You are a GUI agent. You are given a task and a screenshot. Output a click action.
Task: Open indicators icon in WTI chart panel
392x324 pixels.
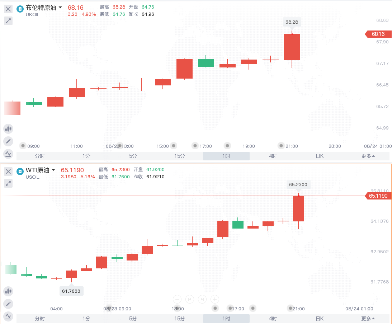[x=8, y=316]
